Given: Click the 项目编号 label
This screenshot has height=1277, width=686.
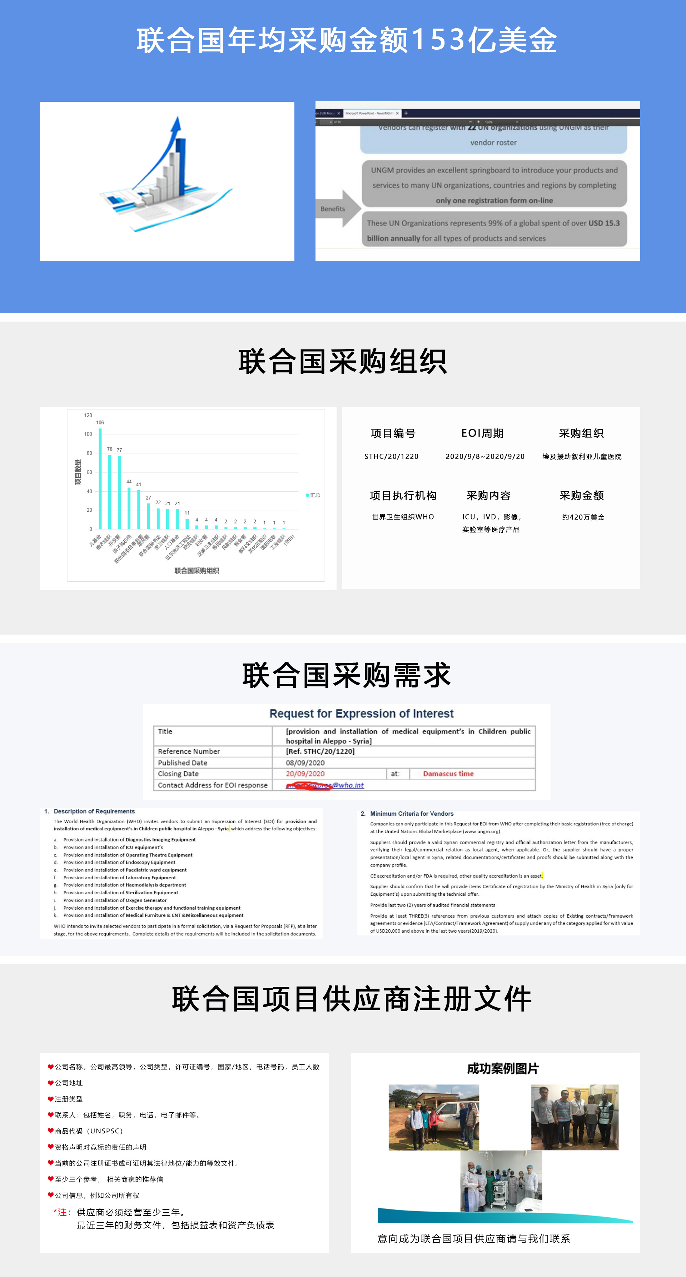Looking at the screenshot, I should [x=393, y=433].
